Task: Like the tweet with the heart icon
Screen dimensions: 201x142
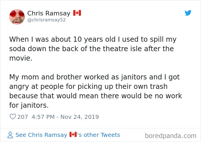Action: pyautogui.click(x=12, y=117)
